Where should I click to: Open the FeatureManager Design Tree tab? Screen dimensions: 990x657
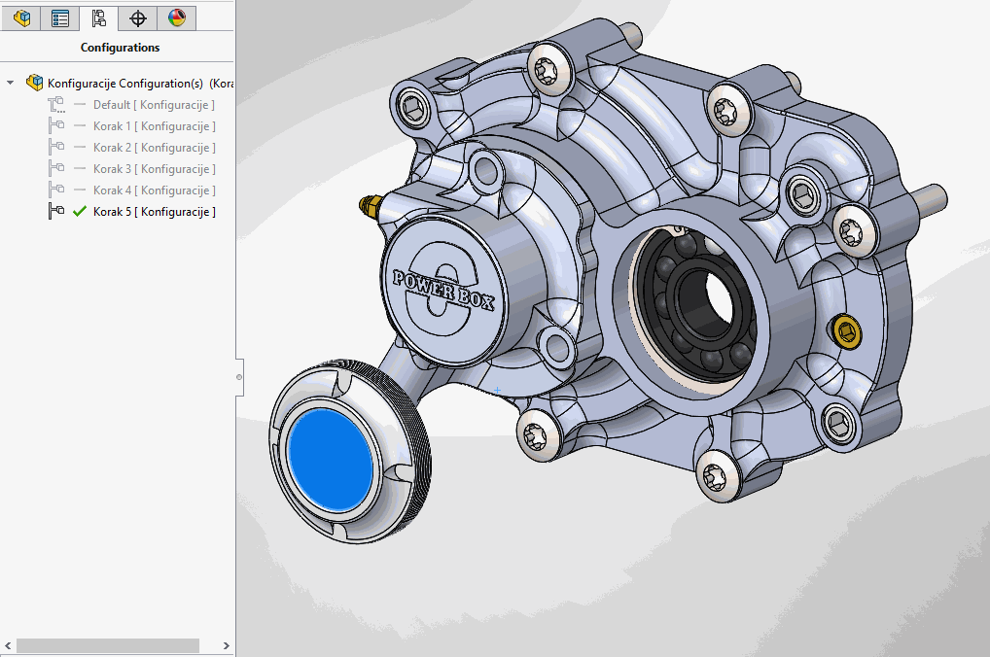coord(20,17)
